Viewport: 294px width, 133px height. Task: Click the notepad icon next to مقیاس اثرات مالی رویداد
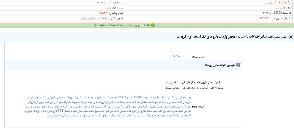tap(238, 65)
